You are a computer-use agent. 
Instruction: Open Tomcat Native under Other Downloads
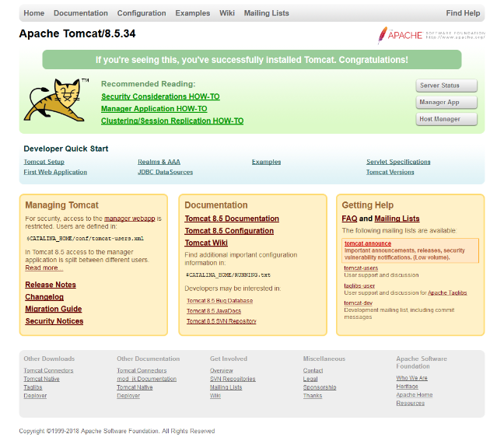41,379
